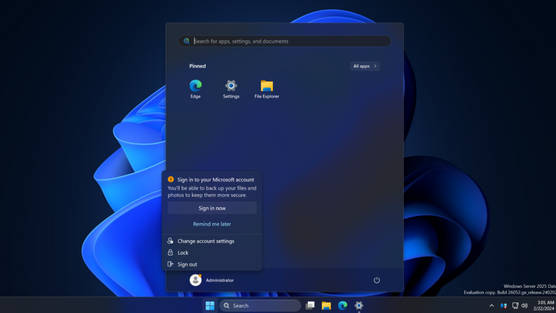
Task: Open the Start button on the taskbar
Action: (x=210, y=305)
